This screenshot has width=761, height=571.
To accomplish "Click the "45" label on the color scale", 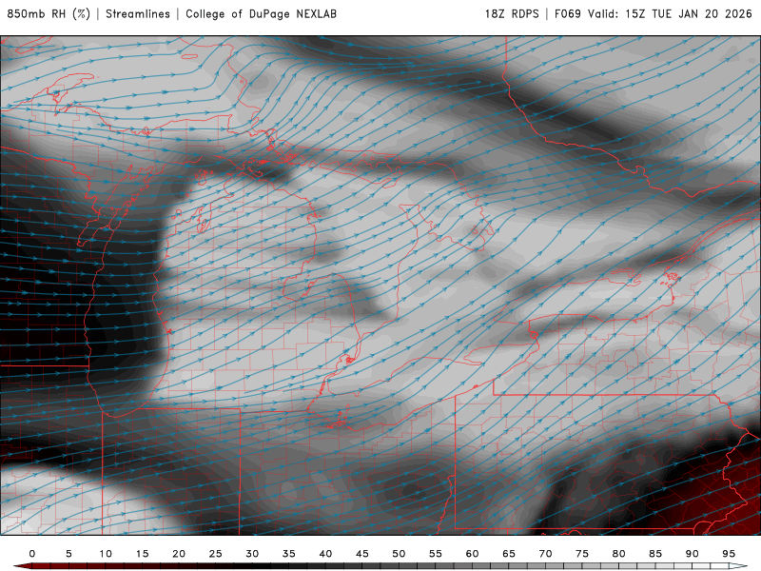I will [x=362, y=554].
